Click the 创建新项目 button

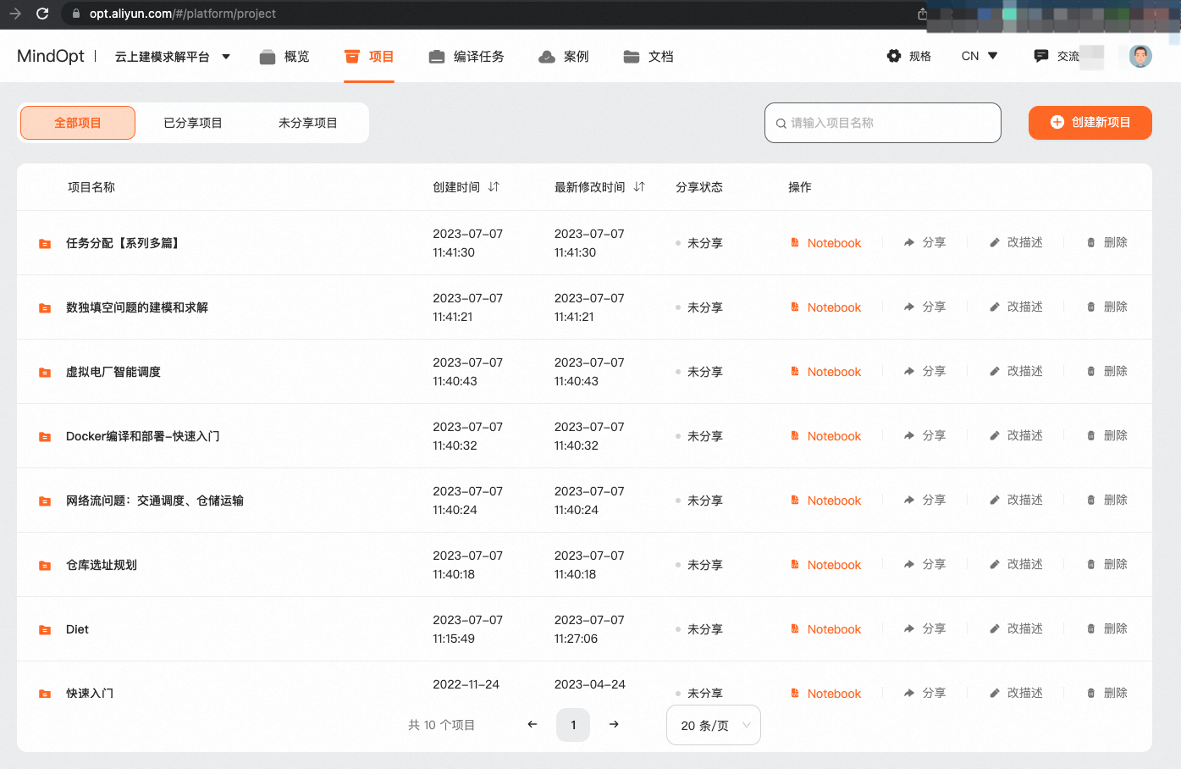[1090, 123]
